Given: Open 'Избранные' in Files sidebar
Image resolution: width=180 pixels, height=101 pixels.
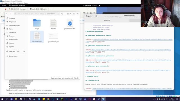Looking at the screenshot, I should pos(12,22).
